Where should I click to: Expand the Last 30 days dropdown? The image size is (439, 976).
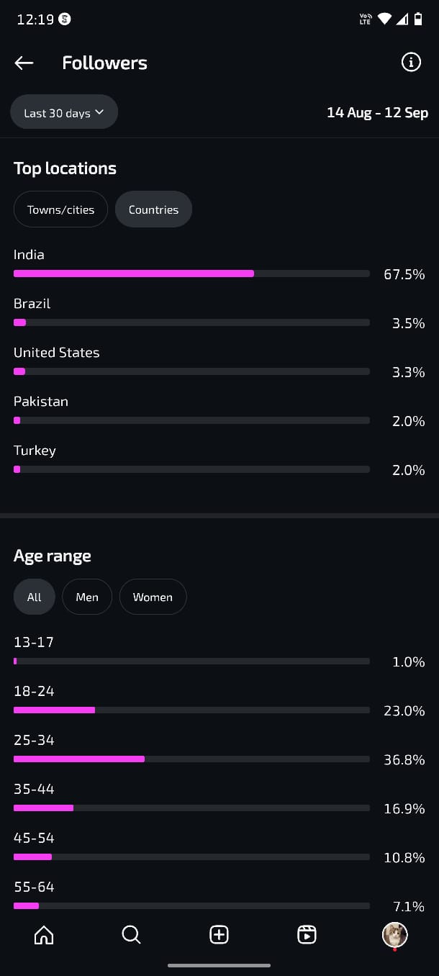click(x=64, y=112)
